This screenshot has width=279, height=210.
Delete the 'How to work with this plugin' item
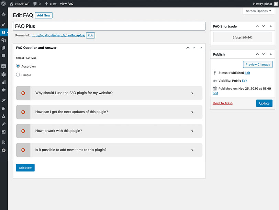click(23, 131)
